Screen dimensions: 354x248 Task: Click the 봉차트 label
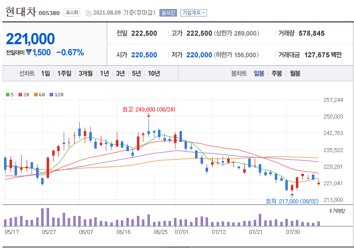coord(239,73)
